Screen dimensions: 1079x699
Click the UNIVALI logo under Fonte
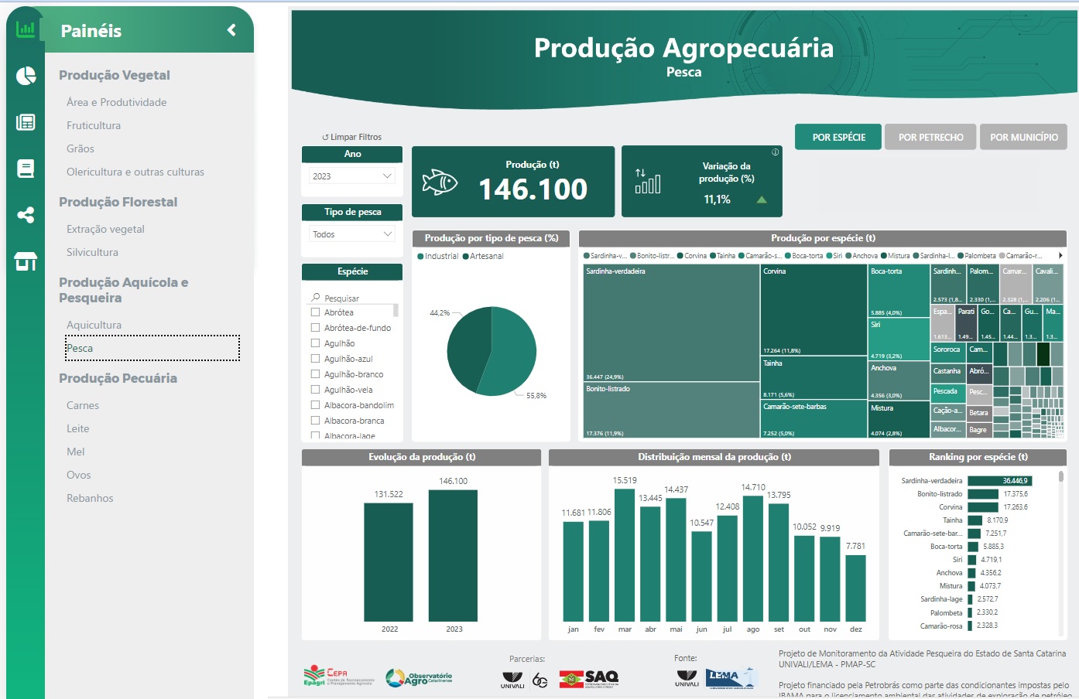(687, 678)
